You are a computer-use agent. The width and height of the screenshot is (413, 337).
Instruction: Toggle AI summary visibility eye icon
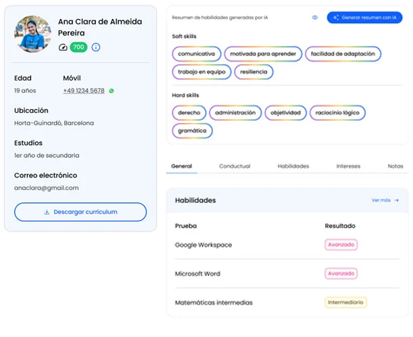pyautogui.click(x=315, y=18)
